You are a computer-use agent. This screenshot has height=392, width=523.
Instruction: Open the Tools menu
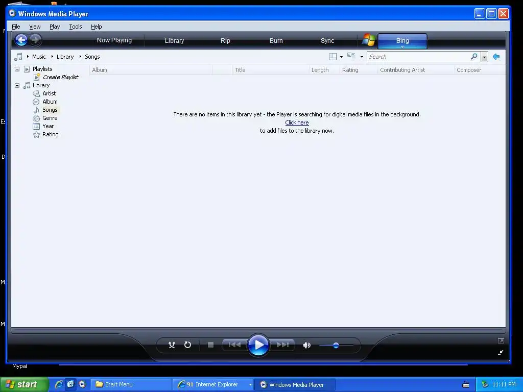(x=76, y=27)
